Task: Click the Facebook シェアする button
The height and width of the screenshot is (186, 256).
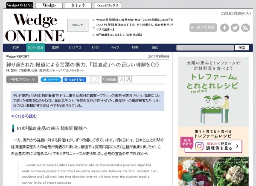Action: [x=74, y=79]
